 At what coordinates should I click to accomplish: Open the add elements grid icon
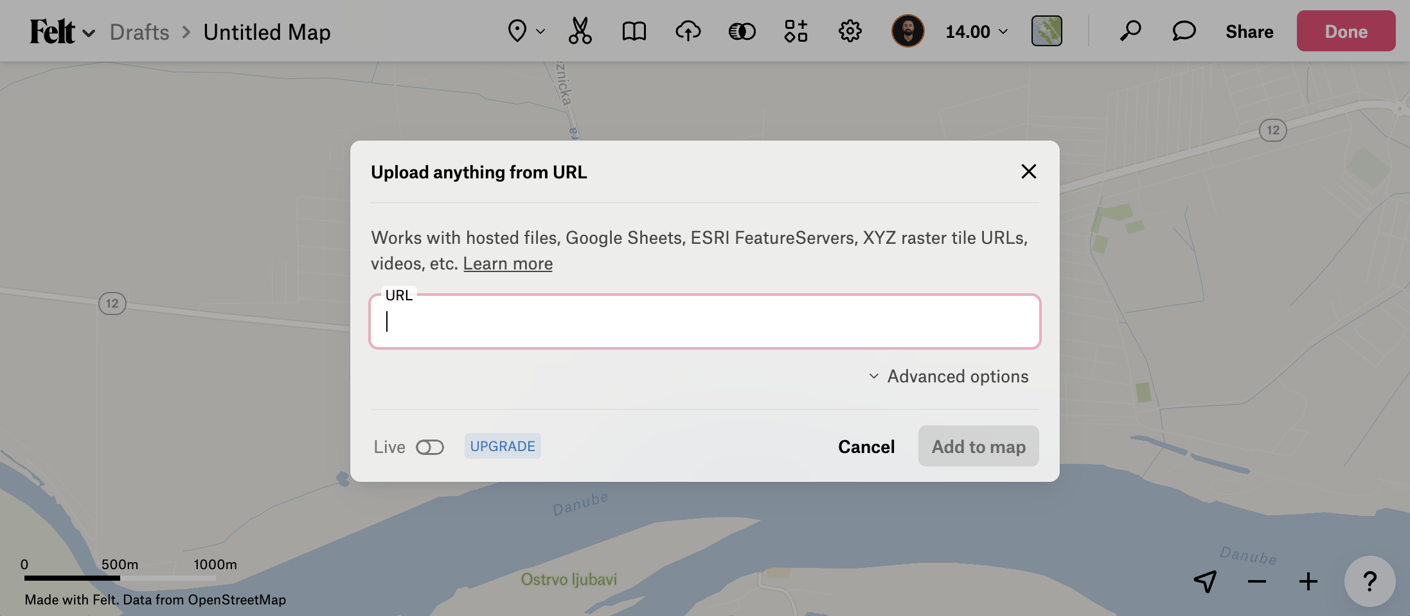[796, 31]
